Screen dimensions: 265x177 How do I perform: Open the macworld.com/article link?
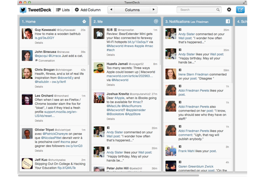tap(130, 76)
